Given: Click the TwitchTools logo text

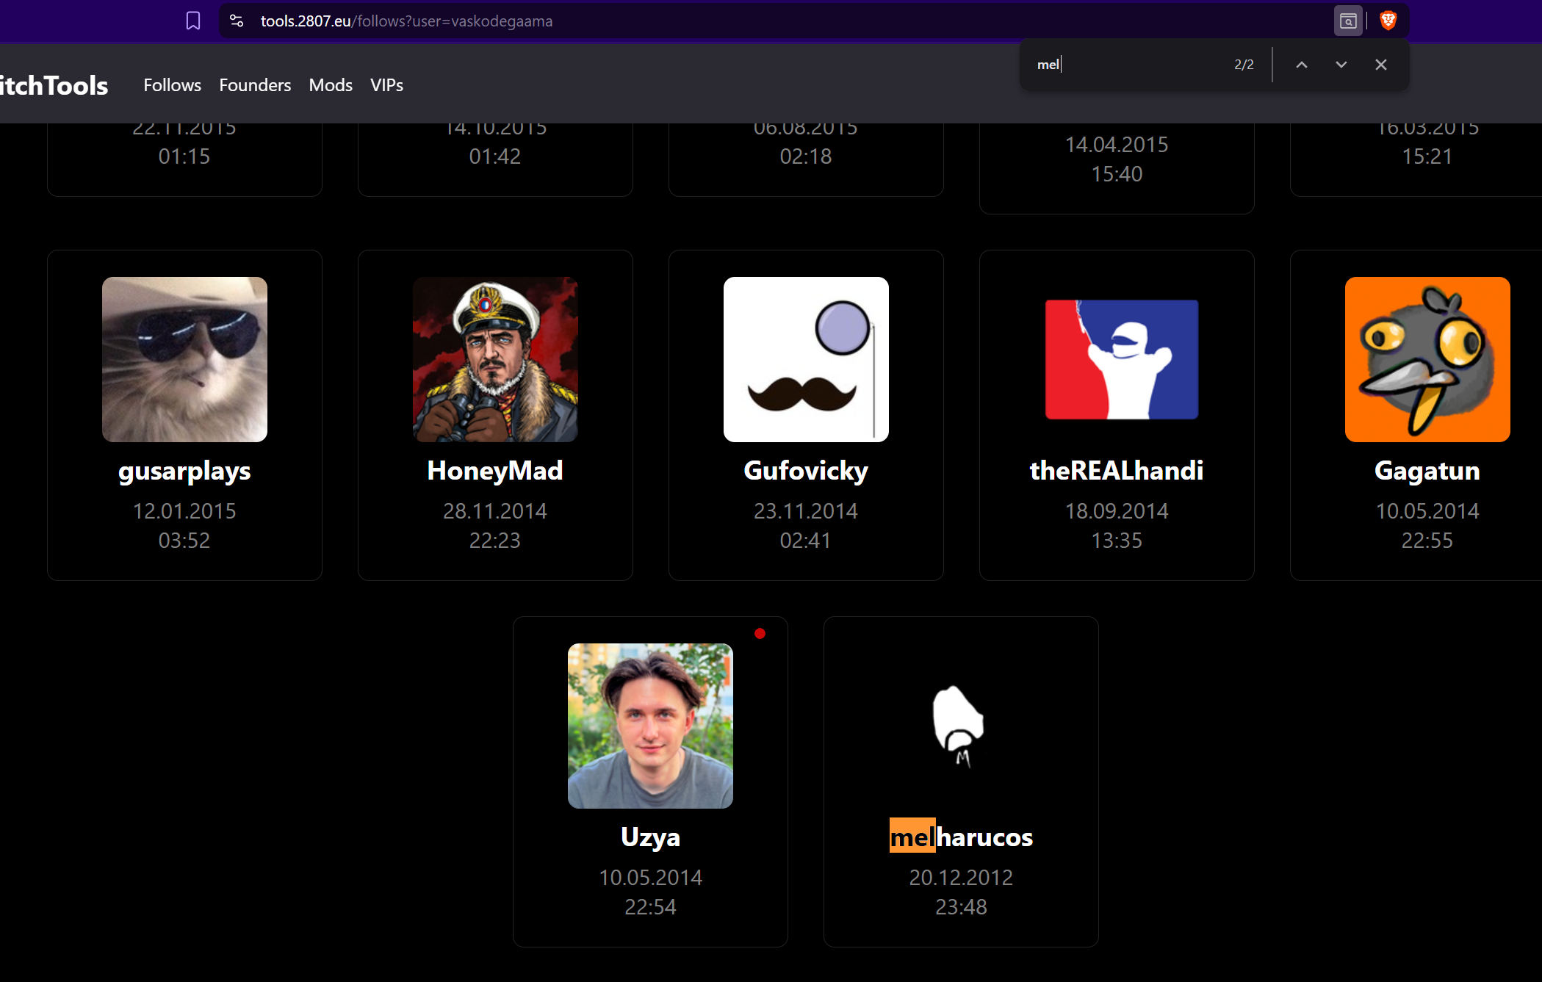Looking at the screenshot, I should click(x=54, y=85).
